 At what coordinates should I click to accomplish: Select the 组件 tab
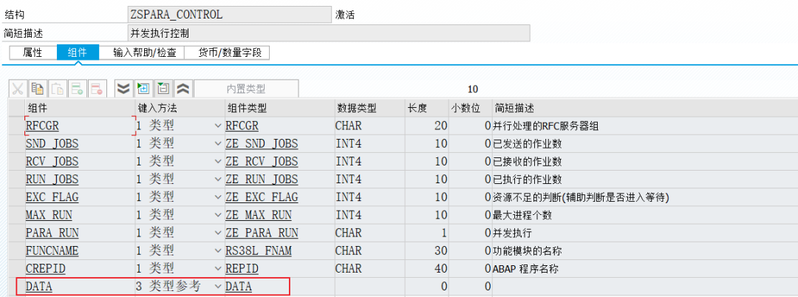tap(78, 52)
